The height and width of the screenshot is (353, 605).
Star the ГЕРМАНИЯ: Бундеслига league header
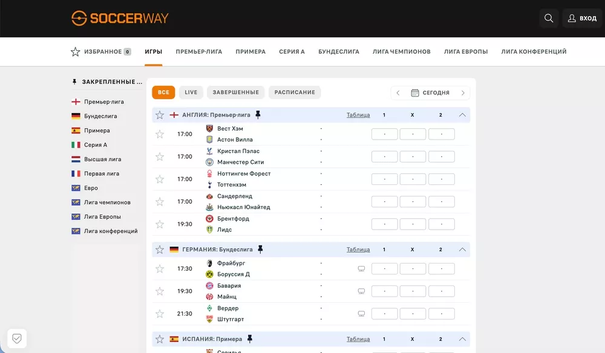(x=160, y=249)
